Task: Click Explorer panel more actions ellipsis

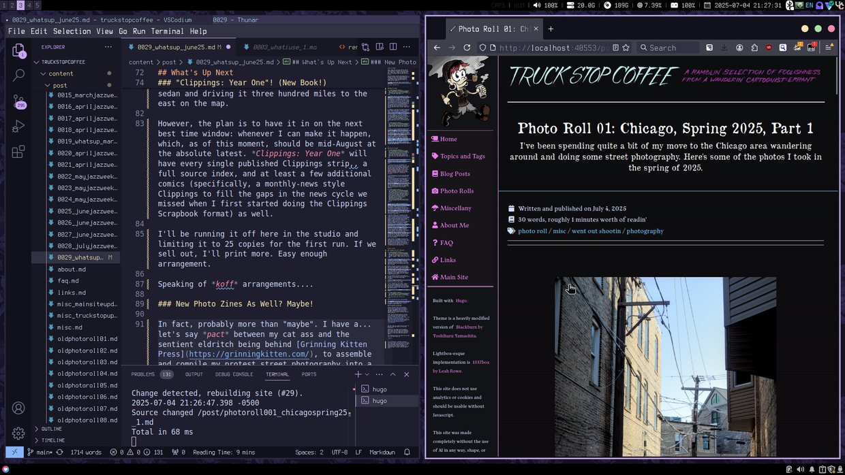Action: (108, 47)
